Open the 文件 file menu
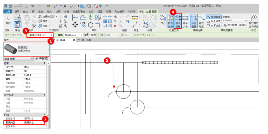Viewport: 268px width, 134px height. [x=8, y=12]
